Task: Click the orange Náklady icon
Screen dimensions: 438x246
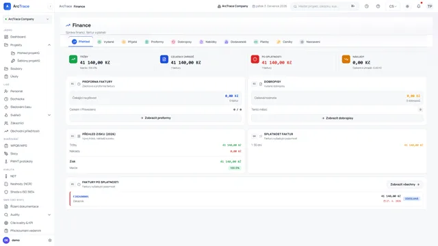Action: [346, 59]
